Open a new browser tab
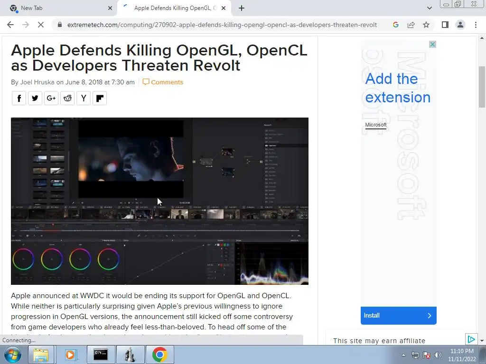486x364 pixels. click(242, 9)
